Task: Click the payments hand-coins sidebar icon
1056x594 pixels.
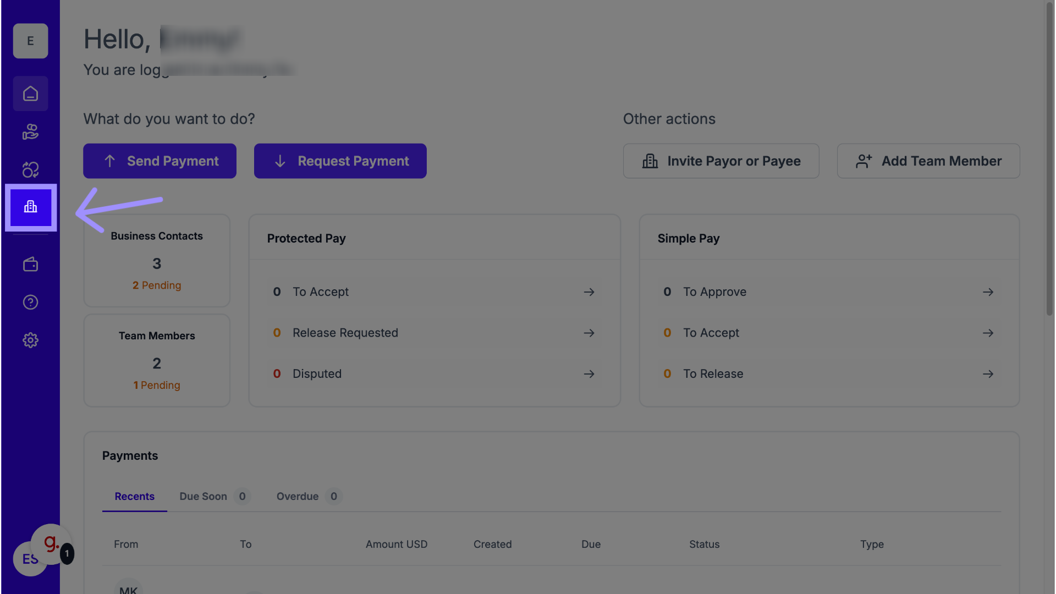Action: pos(30,132)
